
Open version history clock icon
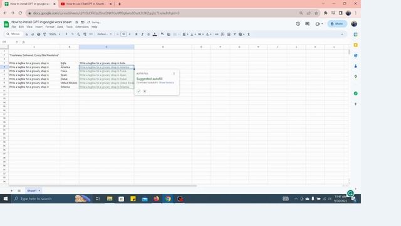pyautogui.click(x=298, y=24)
